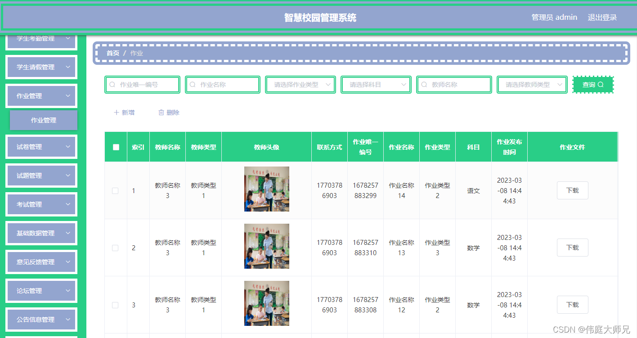This screenshot has height=338, width=637.
Task: Collapse the 作业管理 parent sidebar menu
Action: pos(41,96)
